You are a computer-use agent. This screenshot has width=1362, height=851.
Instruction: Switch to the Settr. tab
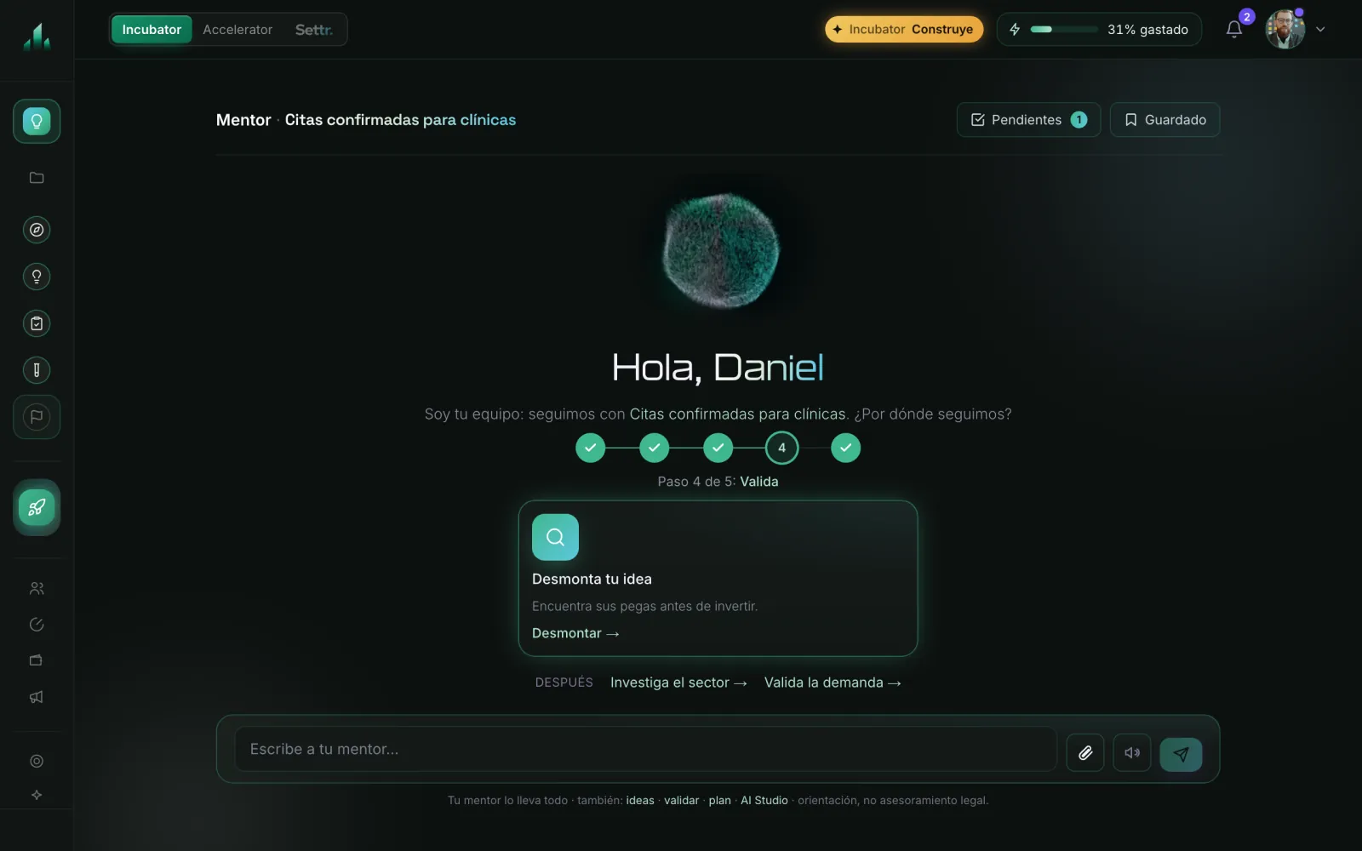click(313, 30)
